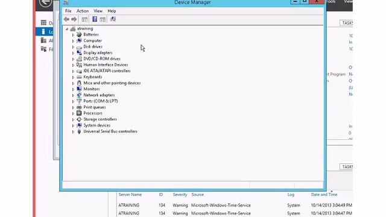Select the Batteries category icon

pyautogui.click(x=79, y=34)
